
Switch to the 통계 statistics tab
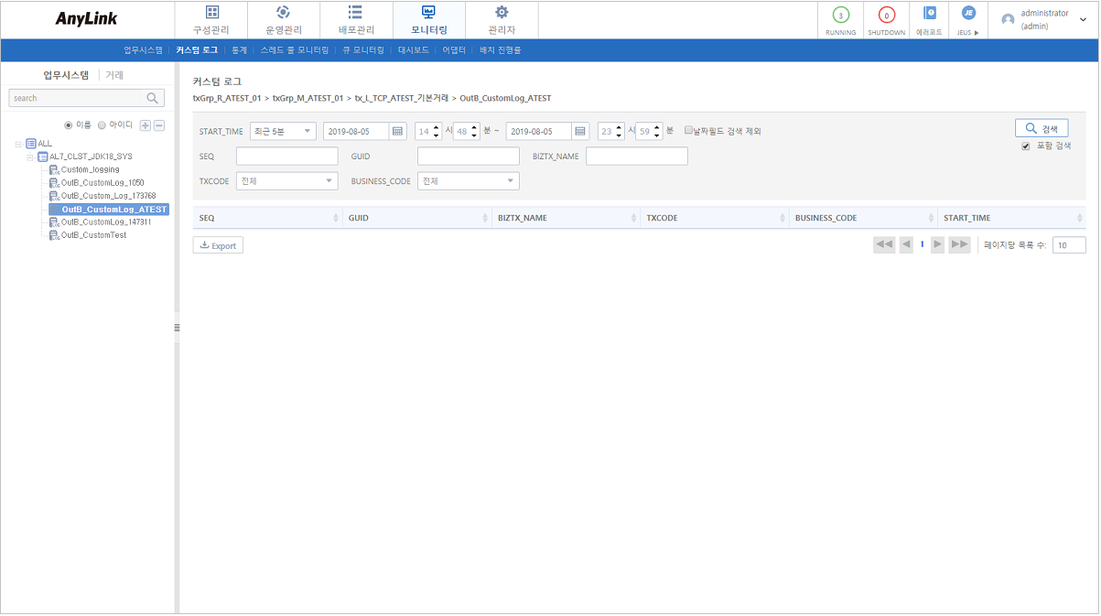238,50
